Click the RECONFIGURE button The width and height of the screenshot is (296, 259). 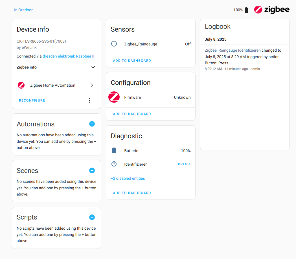(x=32, y=100)
